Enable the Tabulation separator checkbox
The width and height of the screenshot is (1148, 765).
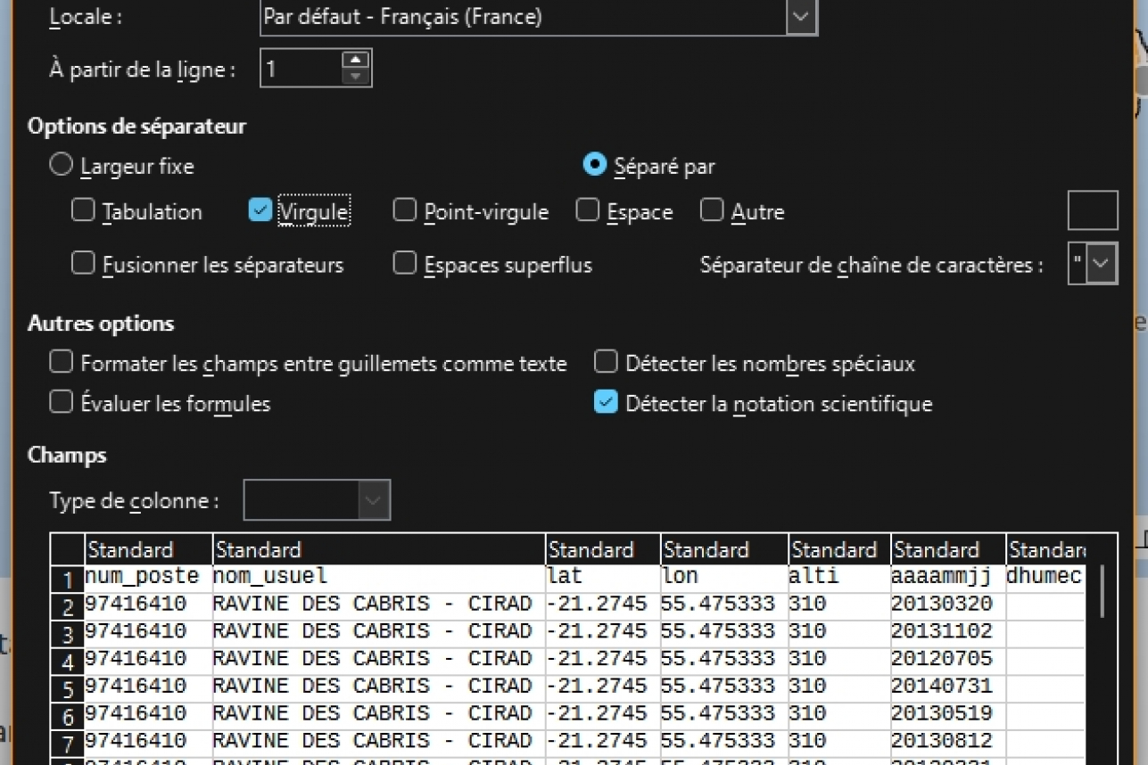pyautogui.click(x=83, y=210)
